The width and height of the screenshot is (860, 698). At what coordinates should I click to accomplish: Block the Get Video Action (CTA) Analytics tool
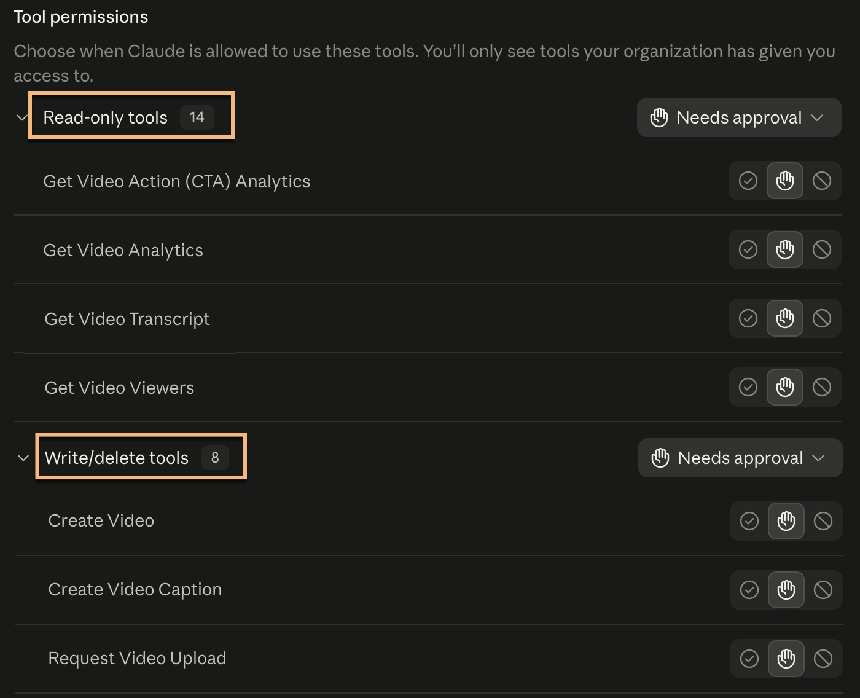click(822, 181)
